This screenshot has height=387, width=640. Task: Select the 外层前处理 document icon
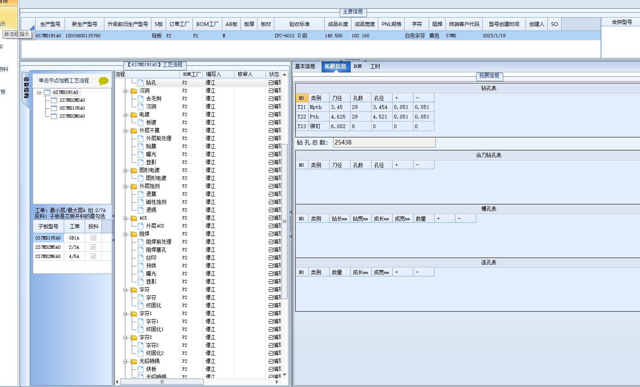[x=140, y=139]
